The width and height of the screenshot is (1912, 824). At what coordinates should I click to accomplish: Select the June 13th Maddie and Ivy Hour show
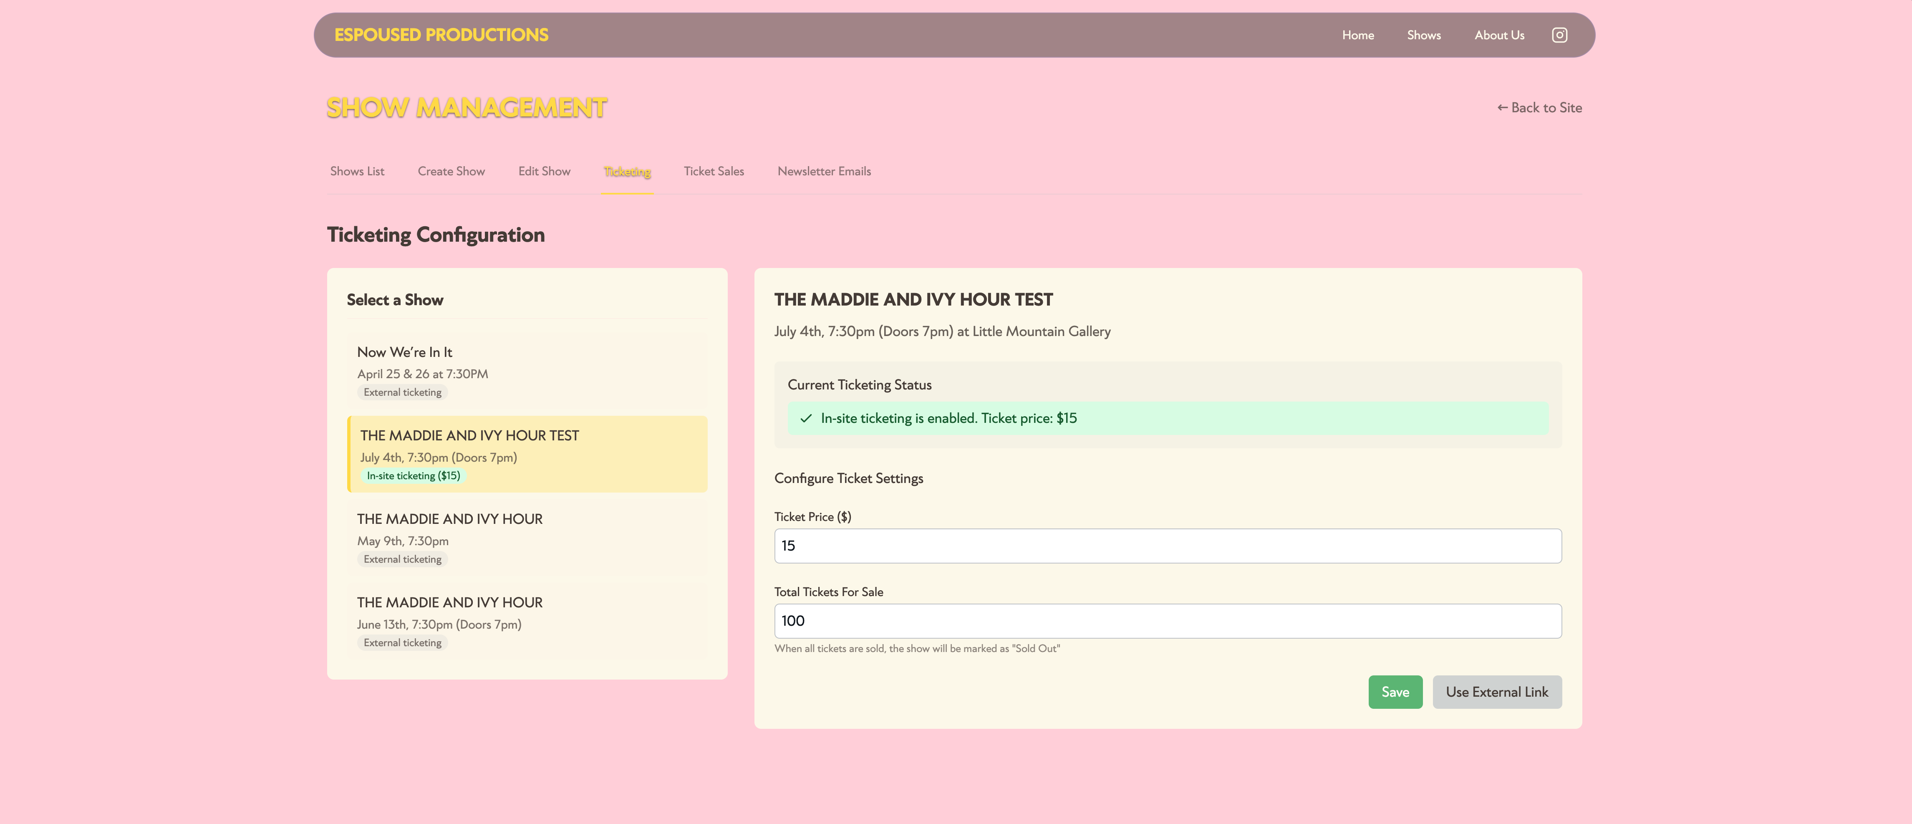pos(527,622)
